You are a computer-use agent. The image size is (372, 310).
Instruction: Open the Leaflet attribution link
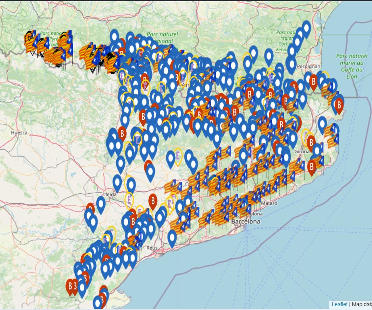tap(340, 304)
